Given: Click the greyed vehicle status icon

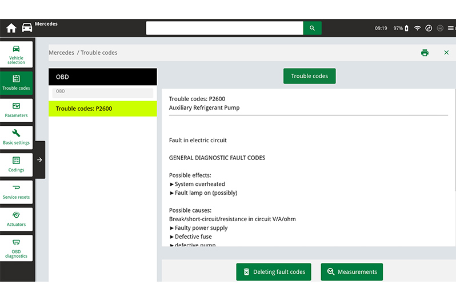Looking at the screenshot, I should (x=440, y=28).
